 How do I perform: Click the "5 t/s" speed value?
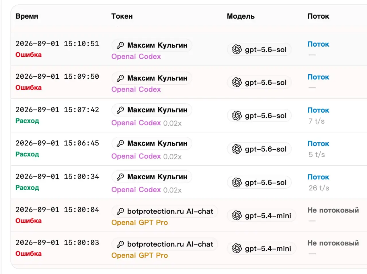coord(317,155)
